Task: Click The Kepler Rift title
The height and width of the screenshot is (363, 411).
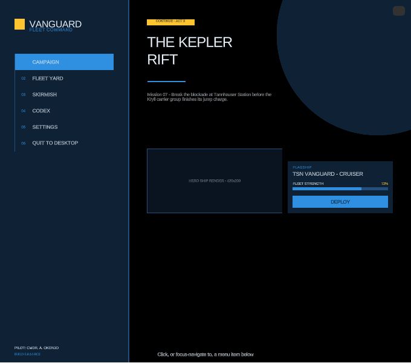Action: [x=190, y=51]
